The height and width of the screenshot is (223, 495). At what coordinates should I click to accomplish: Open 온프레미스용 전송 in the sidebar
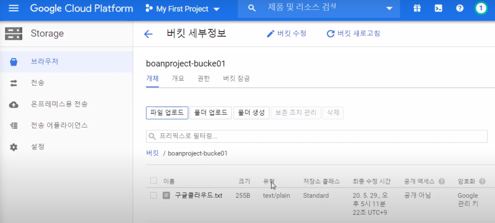(x=66, y=104)
